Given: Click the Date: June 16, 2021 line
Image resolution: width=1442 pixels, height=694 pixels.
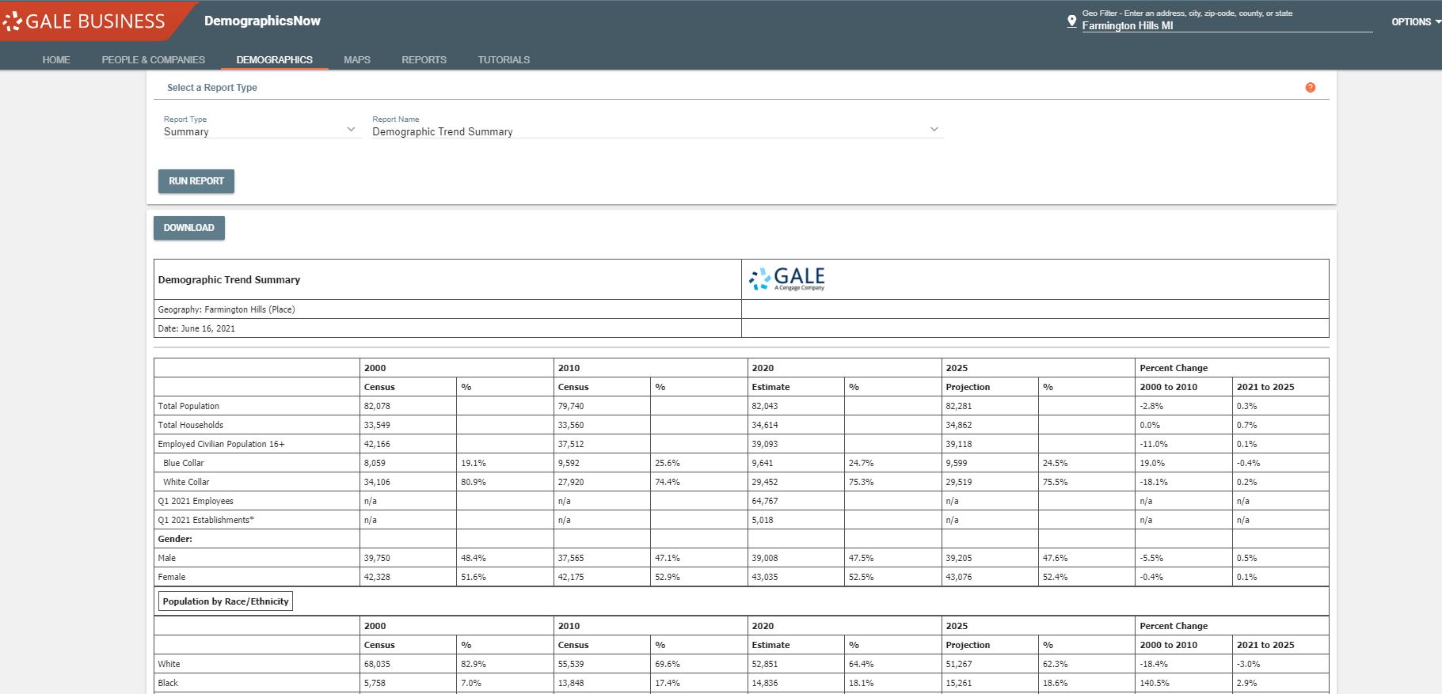Looking at the screenshot, I should (196, 328).
